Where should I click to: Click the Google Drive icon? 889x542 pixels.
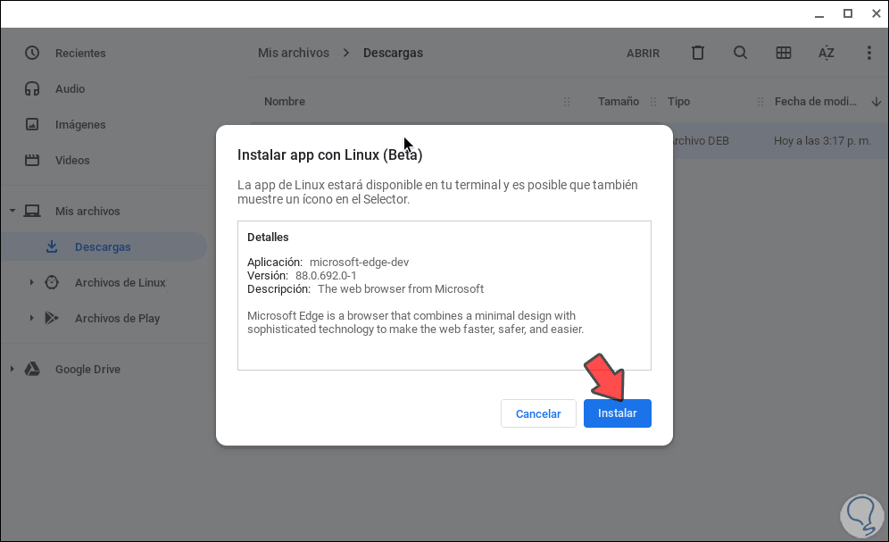[x=32, y=369]
